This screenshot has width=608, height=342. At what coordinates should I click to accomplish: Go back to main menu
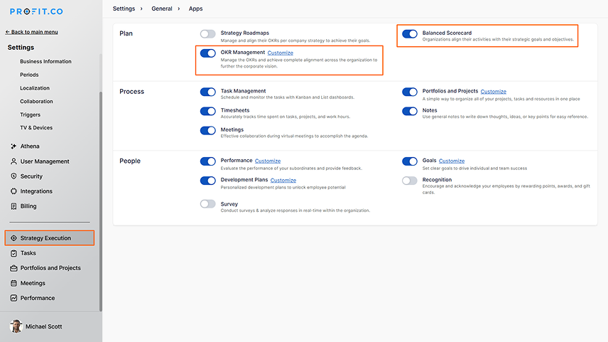31,32
